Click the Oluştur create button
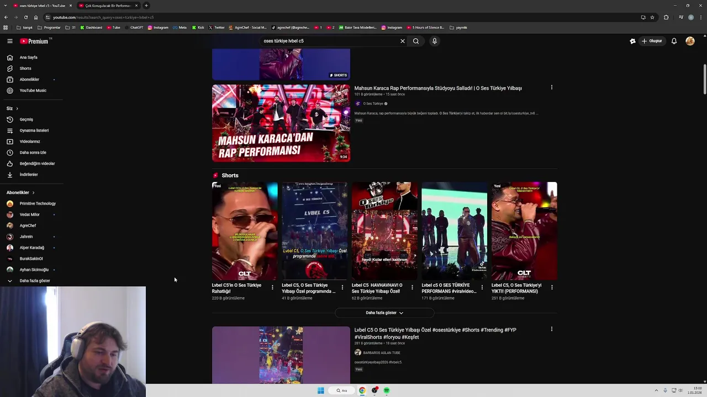This screenshot has width=707, height=397. [651, 41]
